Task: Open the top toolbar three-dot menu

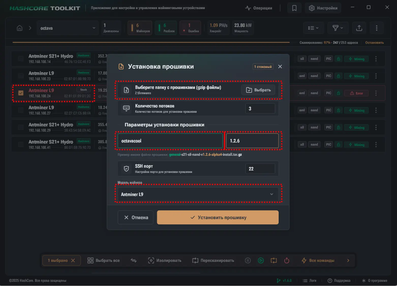Action: [376, 28]
